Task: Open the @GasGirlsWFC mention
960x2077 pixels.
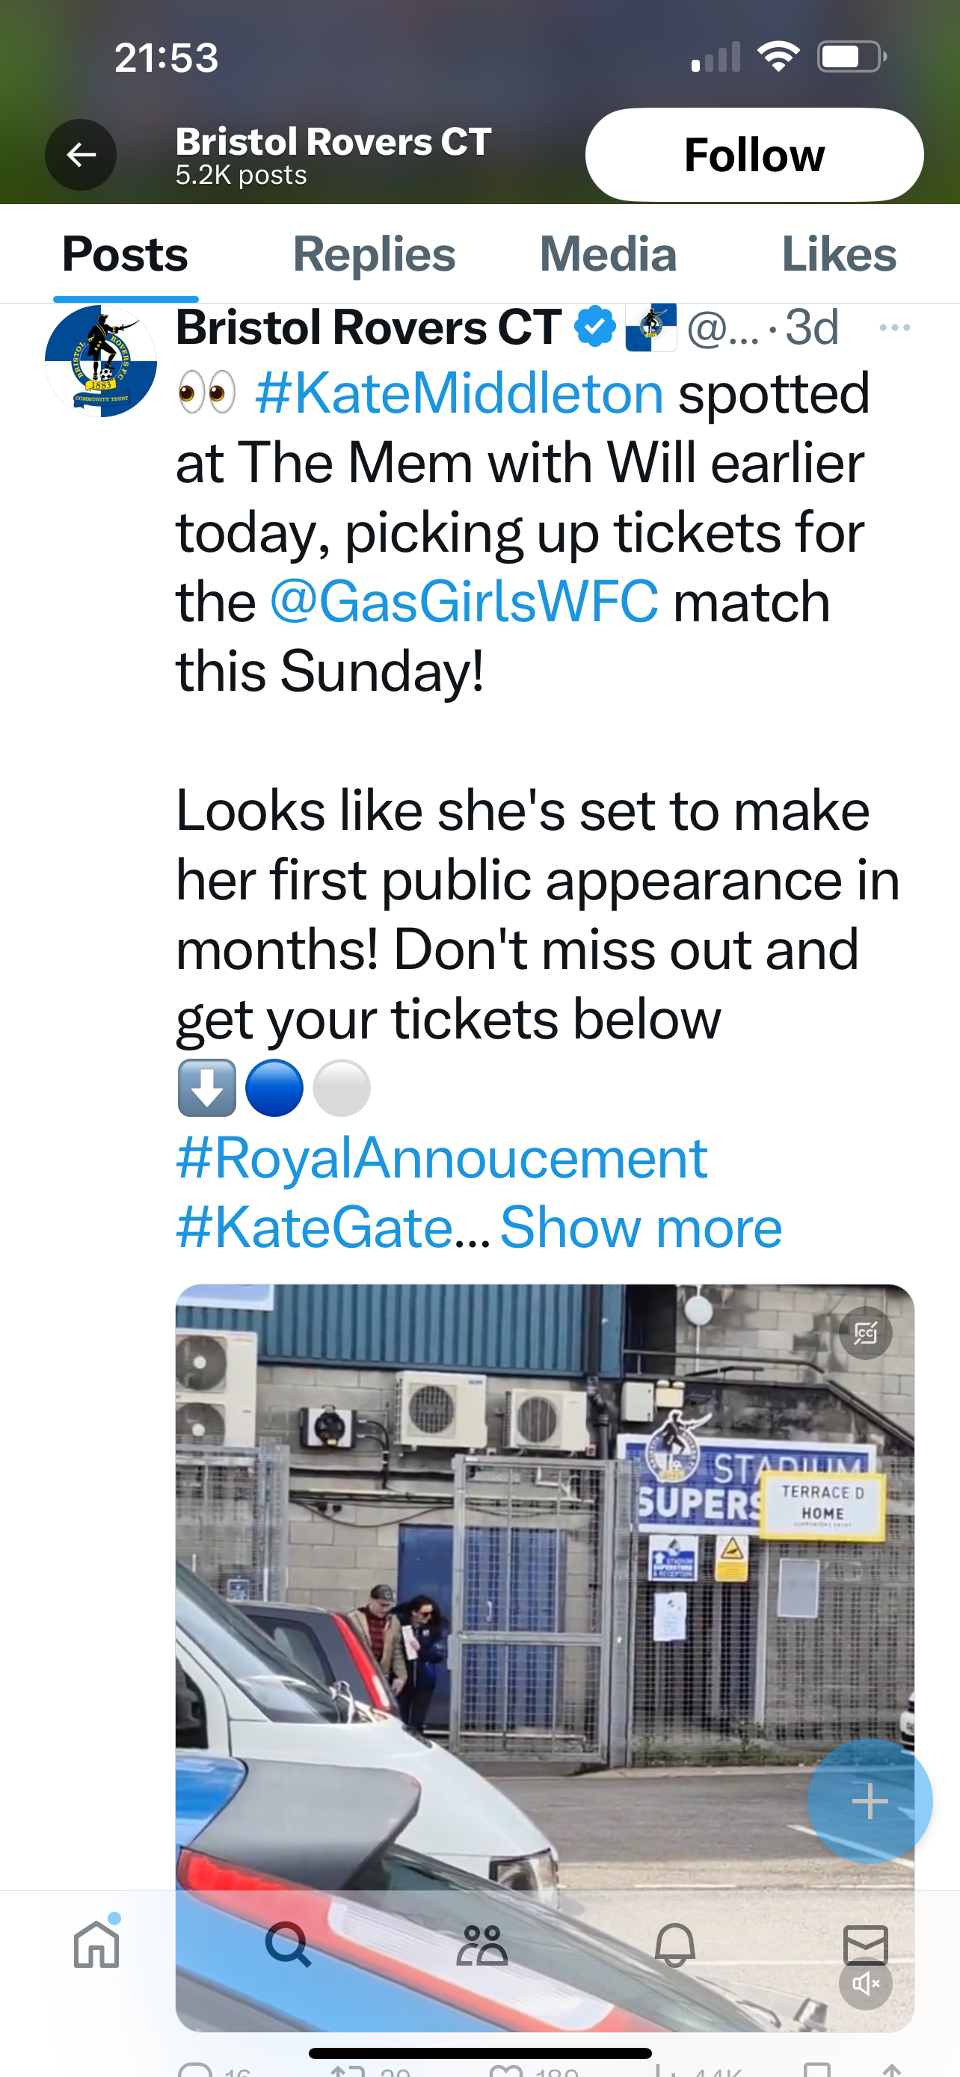Action: [x=464, y=603]
